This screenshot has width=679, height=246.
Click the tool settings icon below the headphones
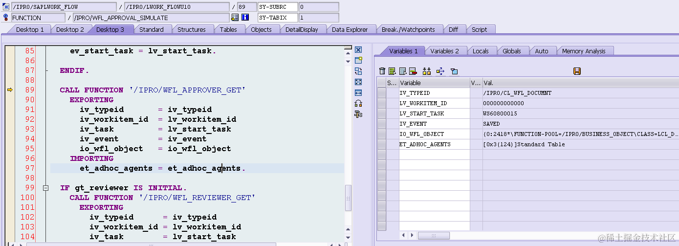coord(358,114)
